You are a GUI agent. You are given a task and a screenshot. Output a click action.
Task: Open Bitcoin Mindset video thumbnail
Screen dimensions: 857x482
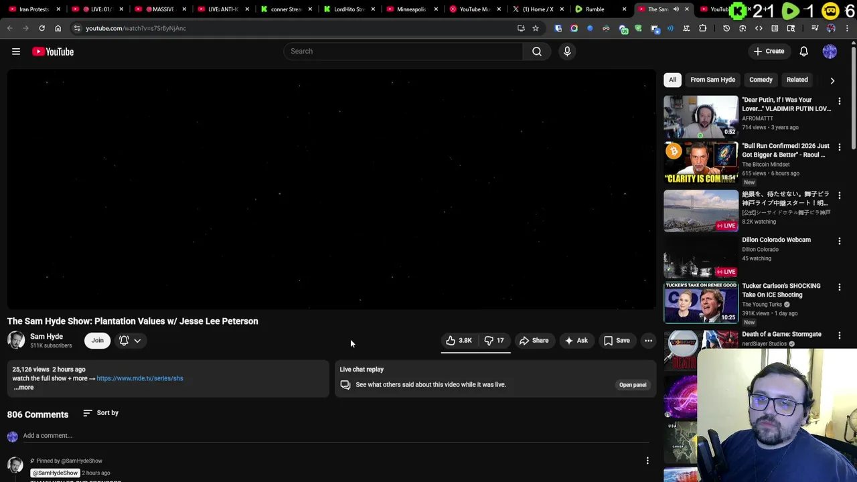(700, 163)
